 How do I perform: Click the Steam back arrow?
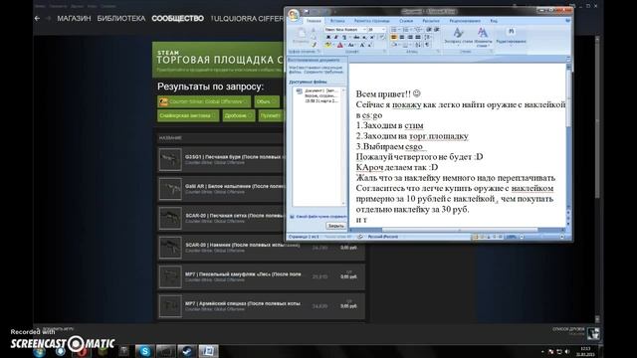pyautogui.click(x=37, y=18)
